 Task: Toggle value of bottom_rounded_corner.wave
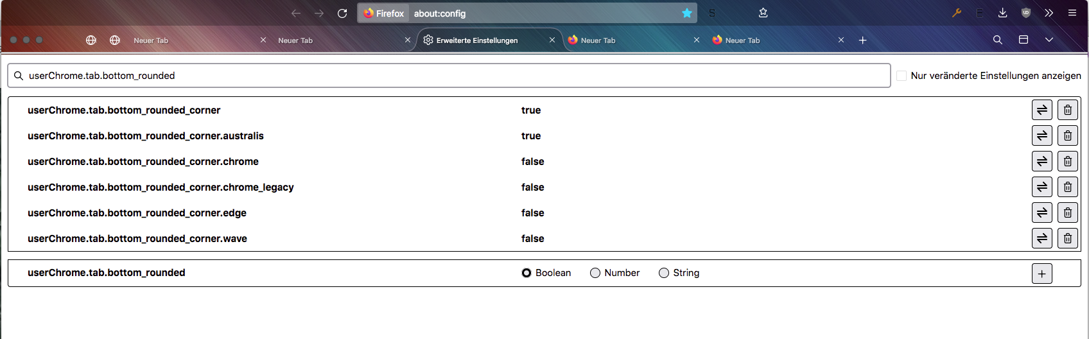tap(1042, 238)
